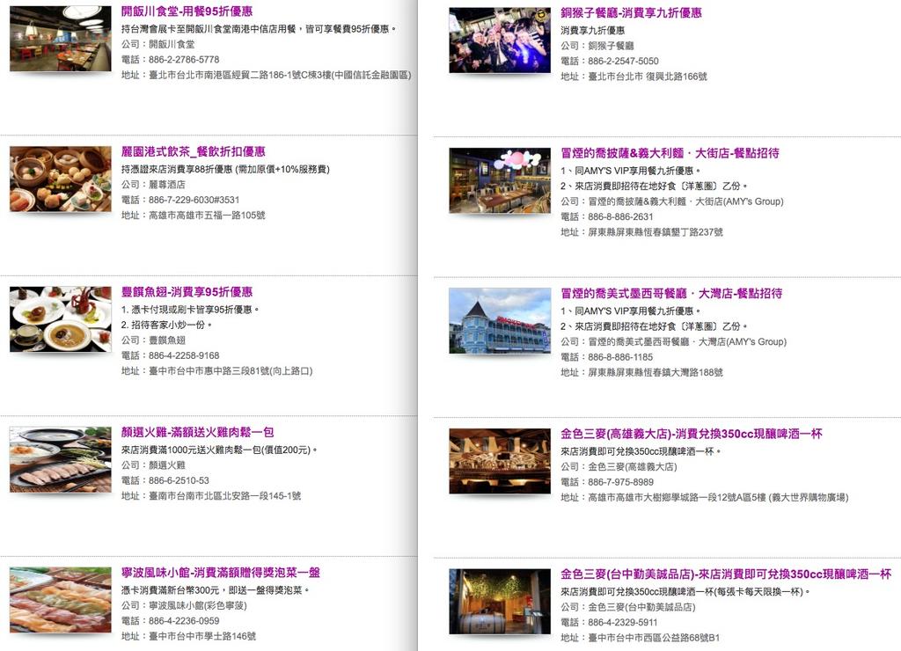Click text 持憑證來店消費享88折優惠
Image resolution: width=901 pixels, height=651 pixels.
177,168
